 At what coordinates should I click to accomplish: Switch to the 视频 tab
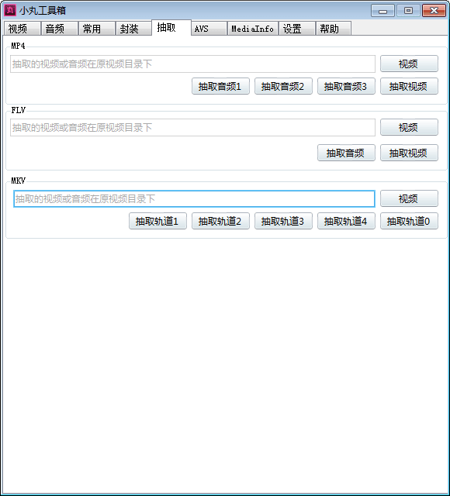22,29
